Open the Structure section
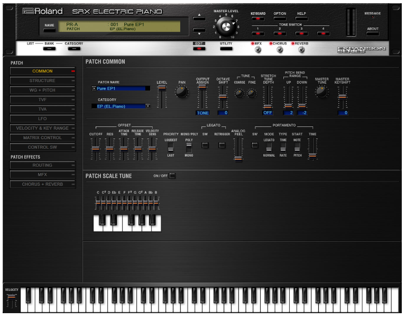 [x=42, y=80]
